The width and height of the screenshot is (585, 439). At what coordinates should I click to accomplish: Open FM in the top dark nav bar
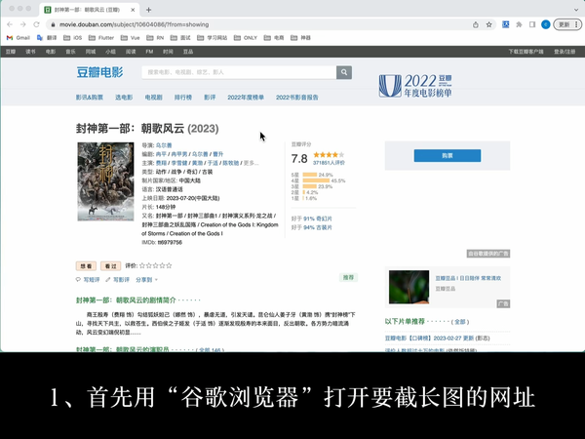point(149,52)
